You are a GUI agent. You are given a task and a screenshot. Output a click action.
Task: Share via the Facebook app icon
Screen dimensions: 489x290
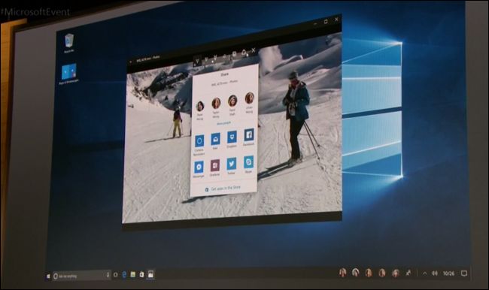tap(248, 135)
